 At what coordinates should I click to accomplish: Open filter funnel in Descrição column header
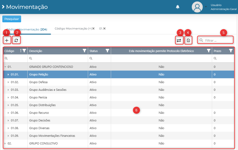coord(84,51)
